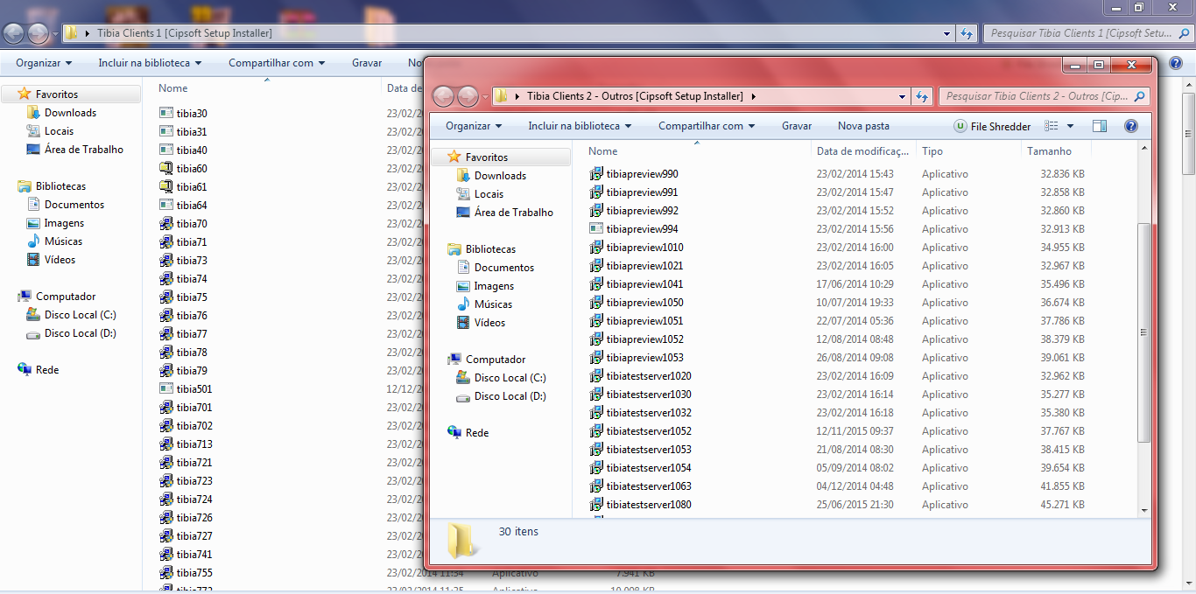
Task: Click the tibiapreview990 file icon
Action: [x=596, y=174]
